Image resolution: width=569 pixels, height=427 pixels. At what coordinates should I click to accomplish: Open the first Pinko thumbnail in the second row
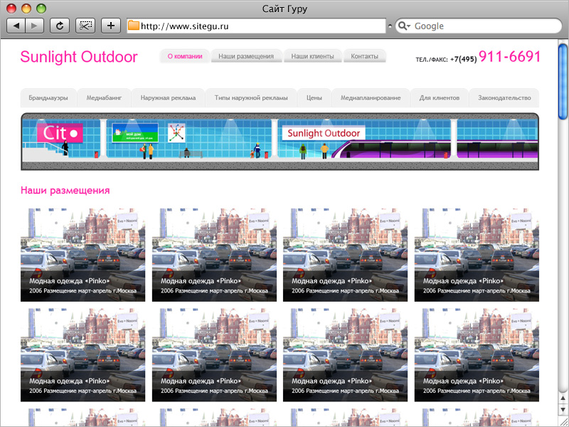pos(83,355)
